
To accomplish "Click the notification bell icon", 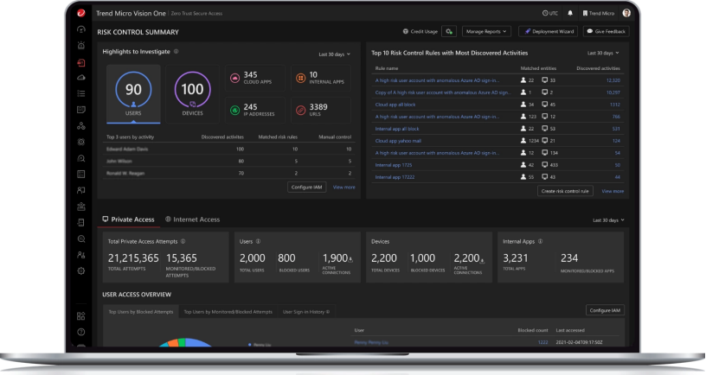I will [x=570, y=13].
